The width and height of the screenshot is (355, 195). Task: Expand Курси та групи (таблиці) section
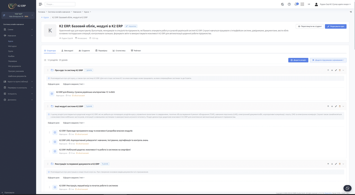tap(18, 82)
